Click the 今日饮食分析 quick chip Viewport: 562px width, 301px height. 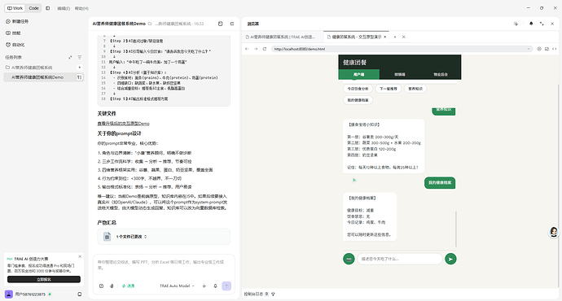pos(358,89)
